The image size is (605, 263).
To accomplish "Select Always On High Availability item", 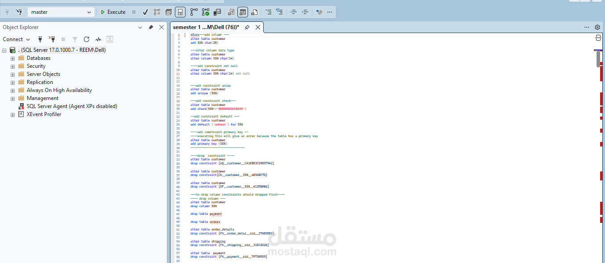I will click(59, 90).
